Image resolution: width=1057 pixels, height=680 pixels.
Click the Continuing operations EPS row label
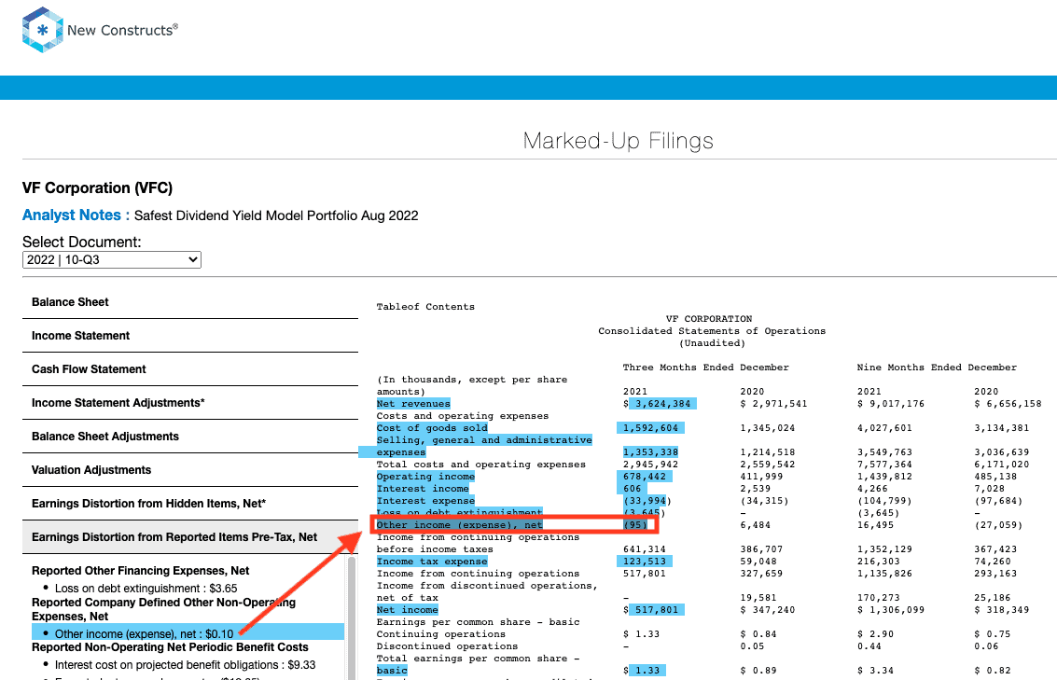(x=441, y=634)
